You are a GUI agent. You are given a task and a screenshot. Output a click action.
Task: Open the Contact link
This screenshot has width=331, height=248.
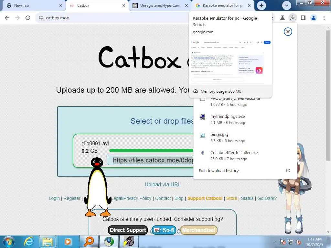pyautogui.click(x=163, y=199)
